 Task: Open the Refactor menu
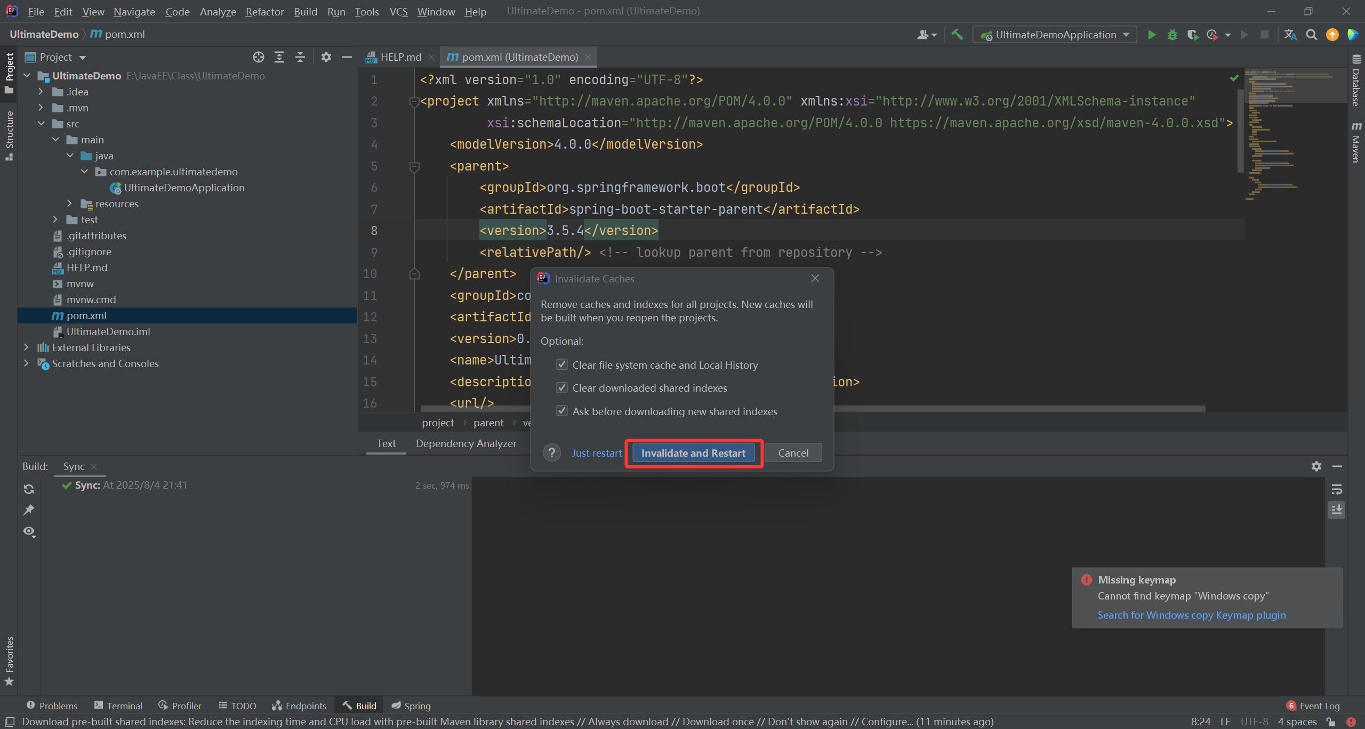coord(264,11)
